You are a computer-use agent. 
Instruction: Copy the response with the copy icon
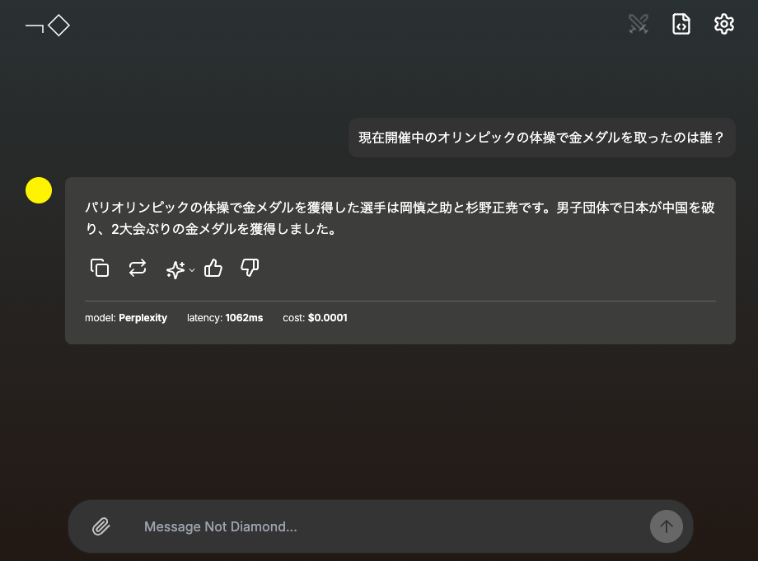point(100,268)
